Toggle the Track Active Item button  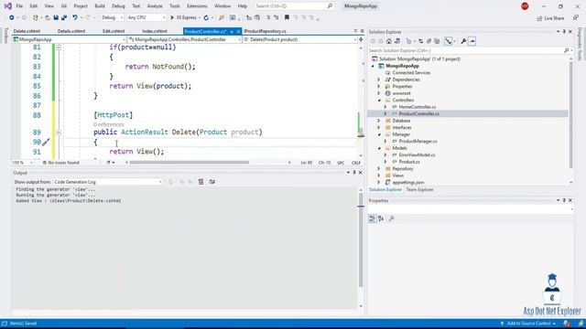point(448,41)
